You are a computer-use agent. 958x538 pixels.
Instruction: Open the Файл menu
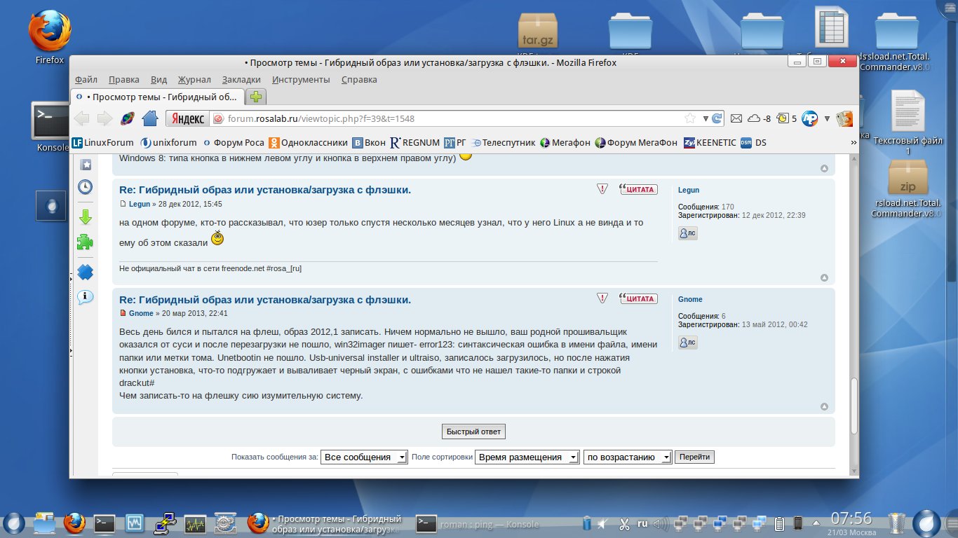click(x=86, y=79)
